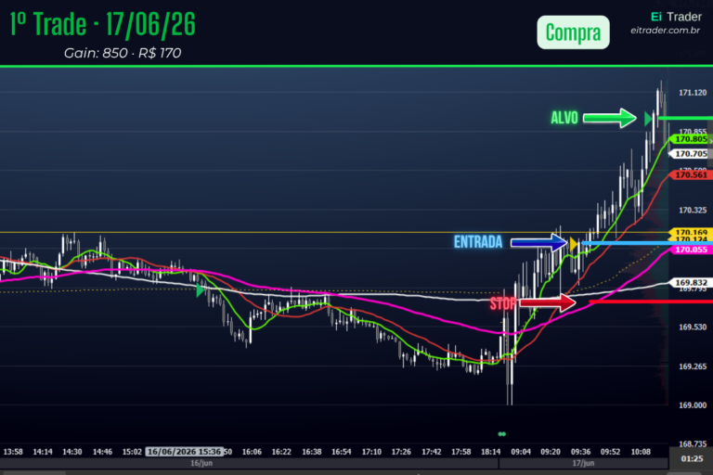Click the 10:08 time axis label
The width and height of the screenshot is (713, 475).
641,452
